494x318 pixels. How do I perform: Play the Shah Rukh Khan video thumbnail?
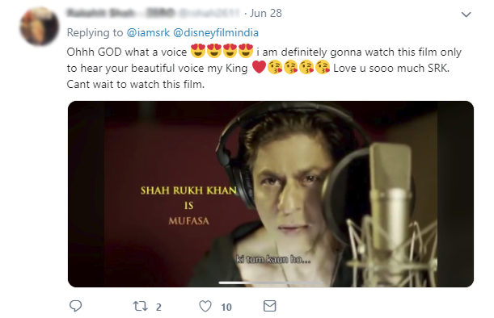click(271, 194)
